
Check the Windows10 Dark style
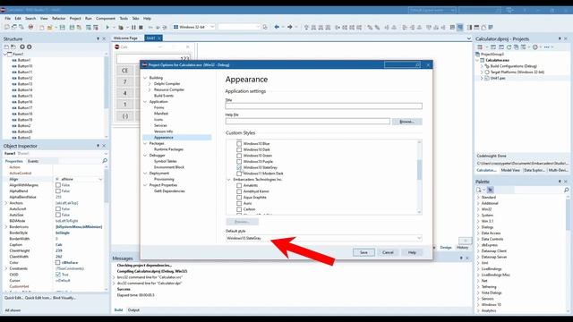239,149
